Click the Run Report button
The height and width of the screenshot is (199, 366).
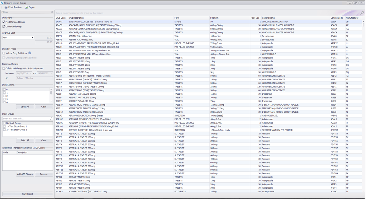click(x=28, y=194)
